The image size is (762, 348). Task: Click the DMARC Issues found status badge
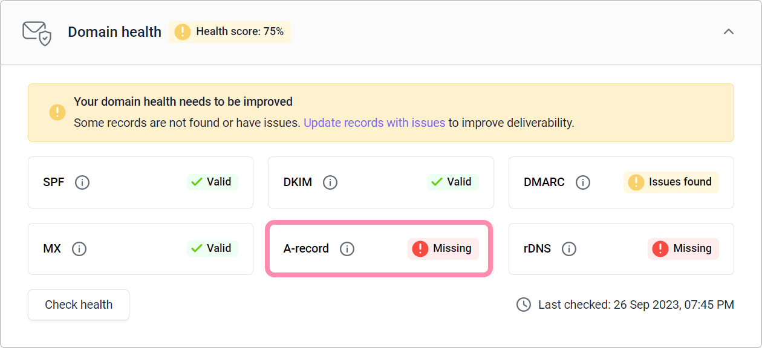(671, 182)
